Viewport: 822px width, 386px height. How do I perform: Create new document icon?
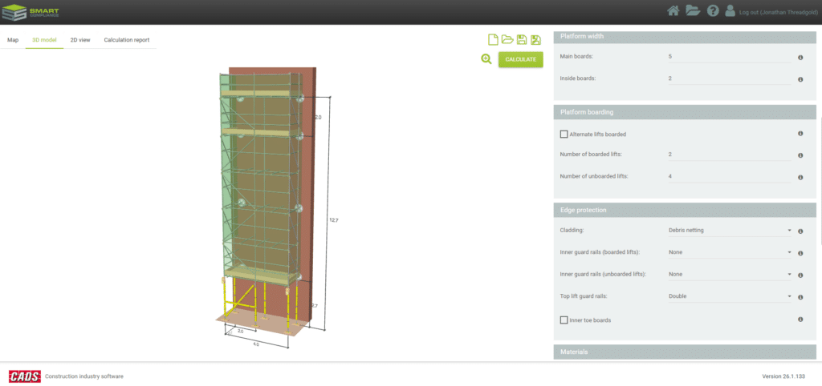point(492,39)
